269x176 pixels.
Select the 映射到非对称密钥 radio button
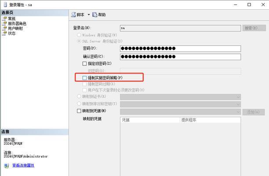tap(79, 104)
